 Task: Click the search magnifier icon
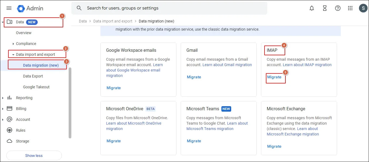[79, 8]
